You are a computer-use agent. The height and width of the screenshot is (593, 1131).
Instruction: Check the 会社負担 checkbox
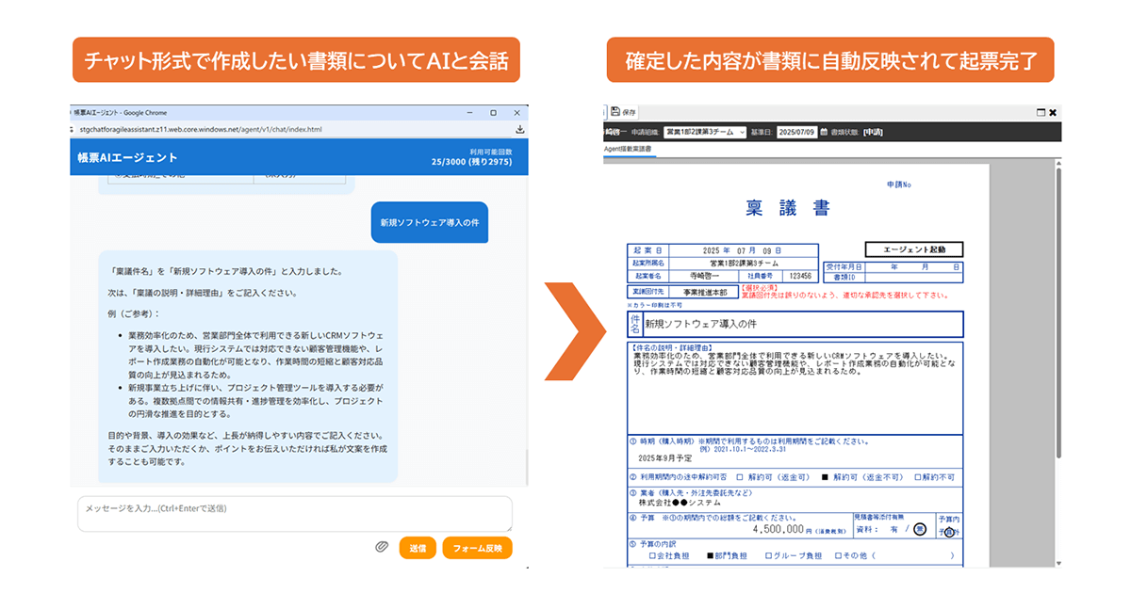pos(652,555)
